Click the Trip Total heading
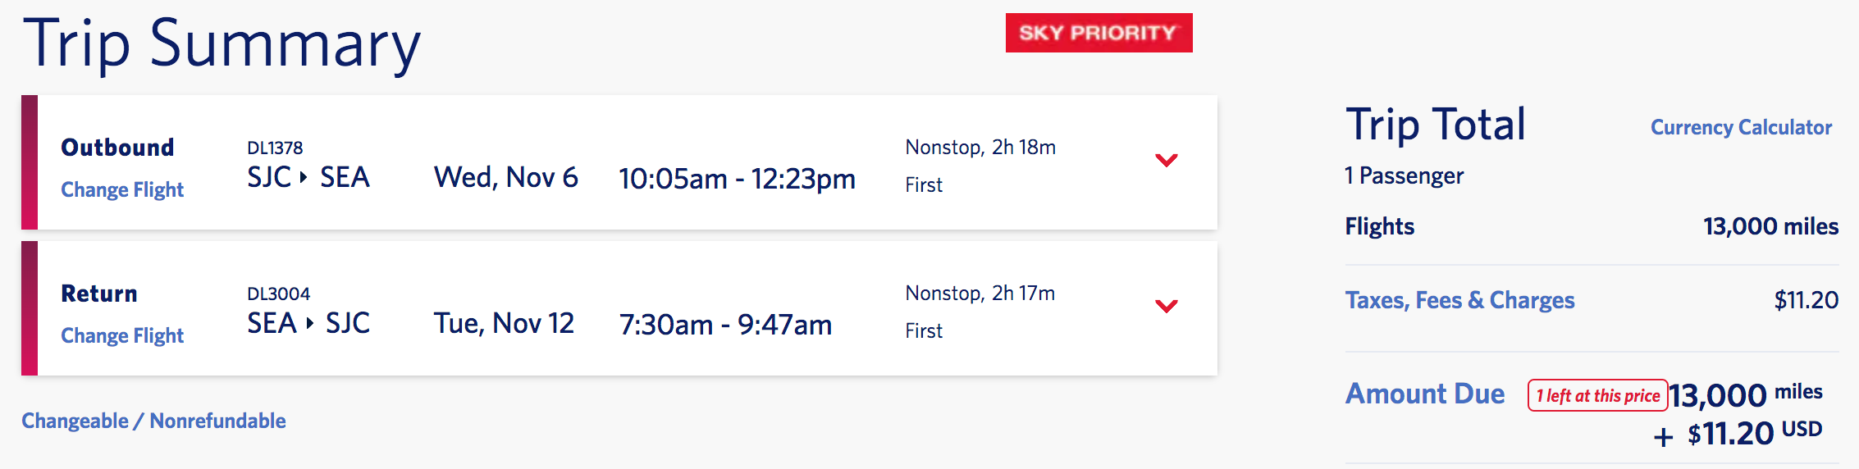 click(x=1435, y=125)
